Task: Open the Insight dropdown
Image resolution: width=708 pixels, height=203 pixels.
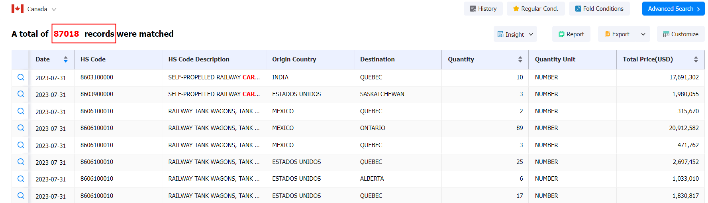Action: (515, 34)
